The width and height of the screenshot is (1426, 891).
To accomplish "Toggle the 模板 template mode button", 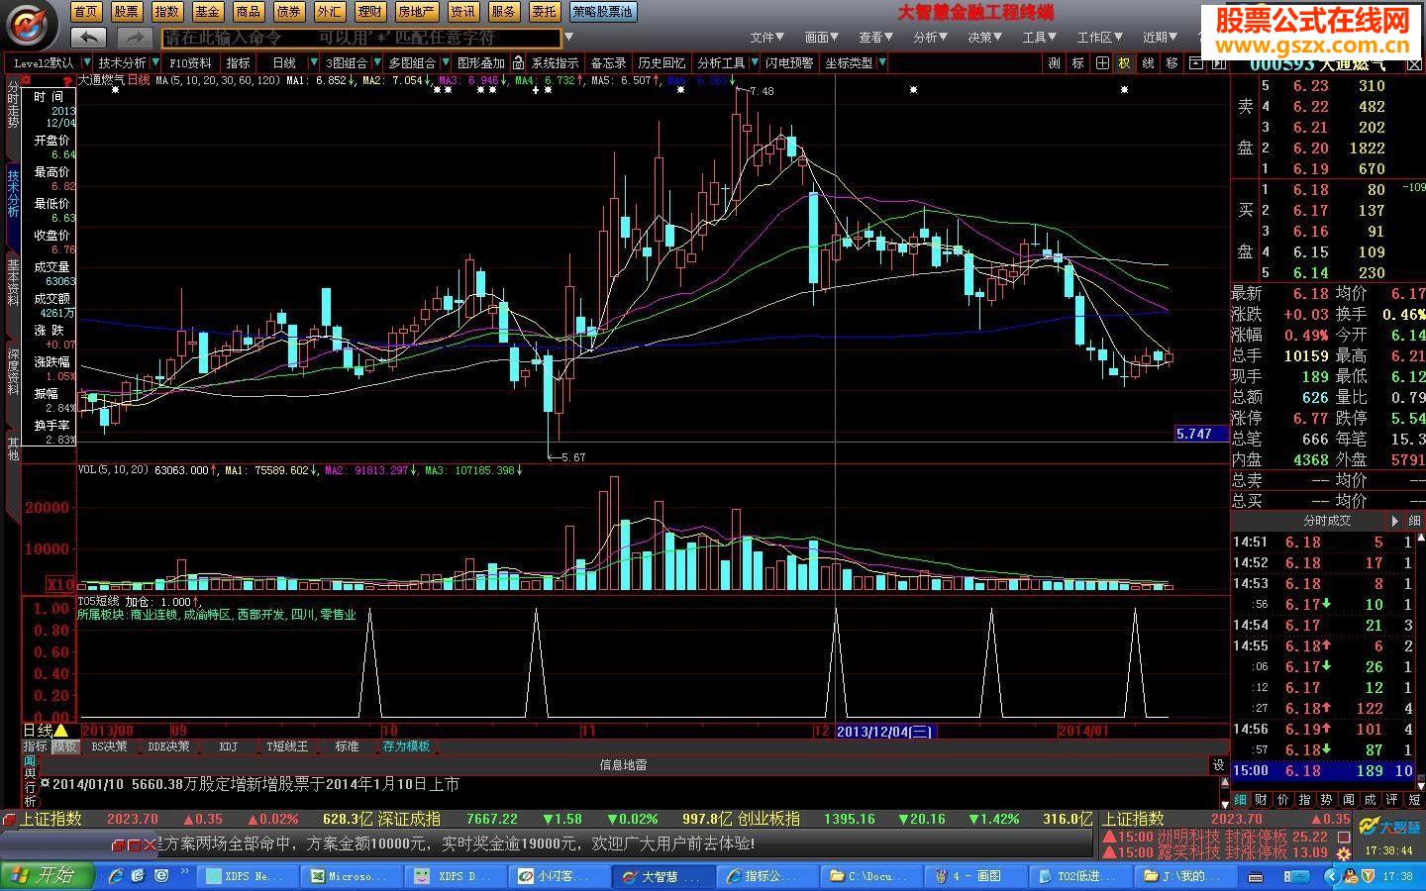I will (x=65, y=746).
